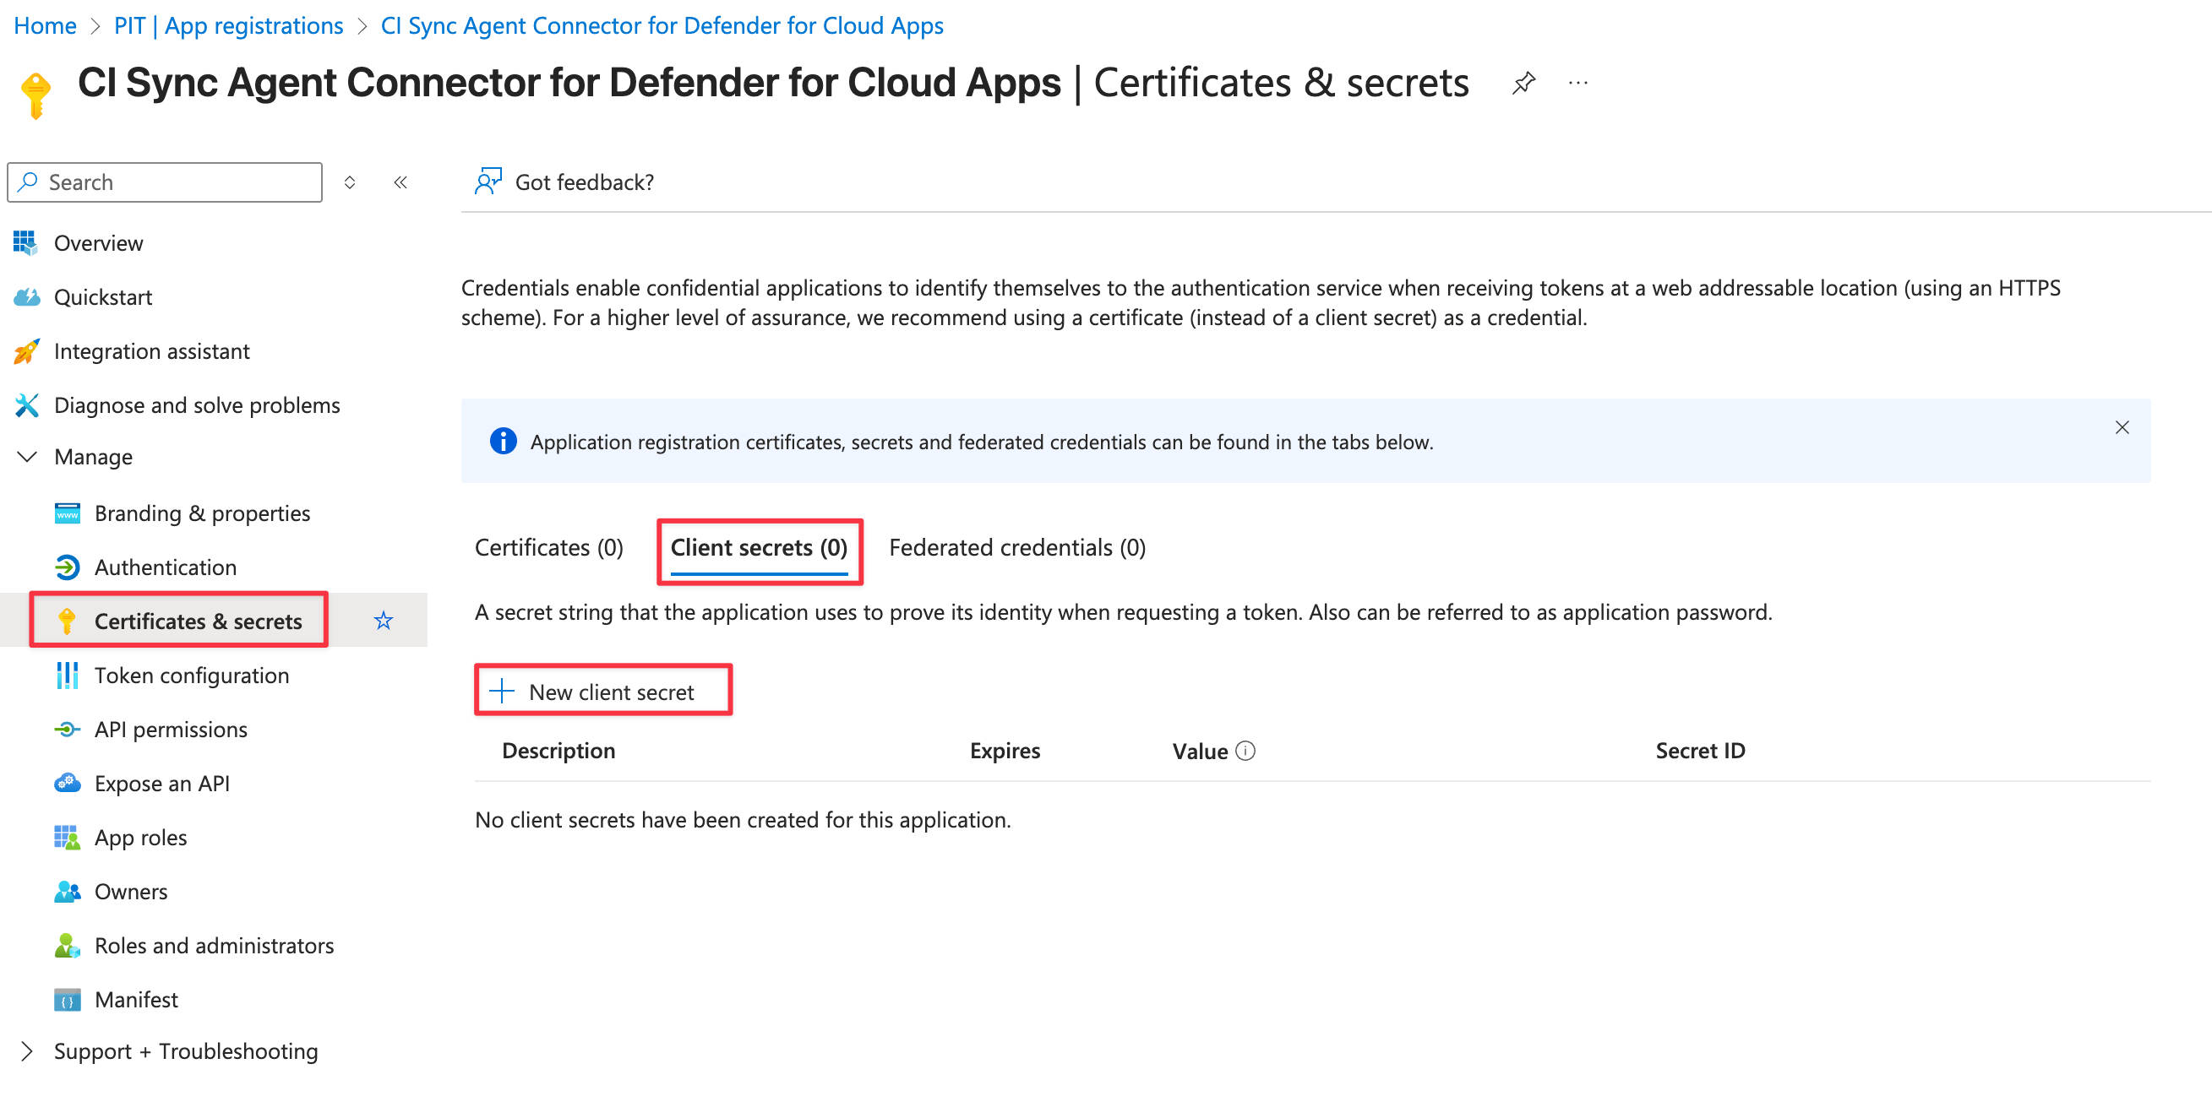Click the Authentication arrow icon
Image resolution: width=2212 pixels, height=1118 pixels.
pos(67,567)
